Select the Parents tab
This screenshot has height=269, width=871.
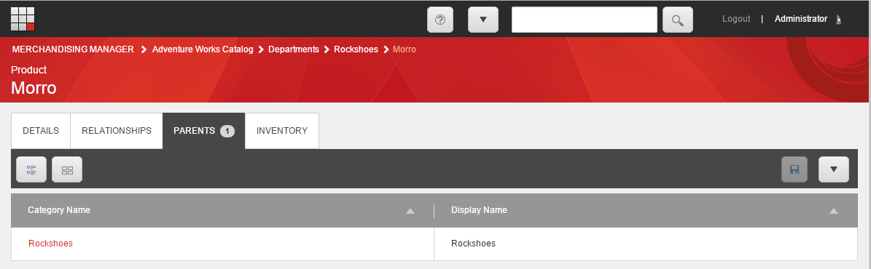204,131
